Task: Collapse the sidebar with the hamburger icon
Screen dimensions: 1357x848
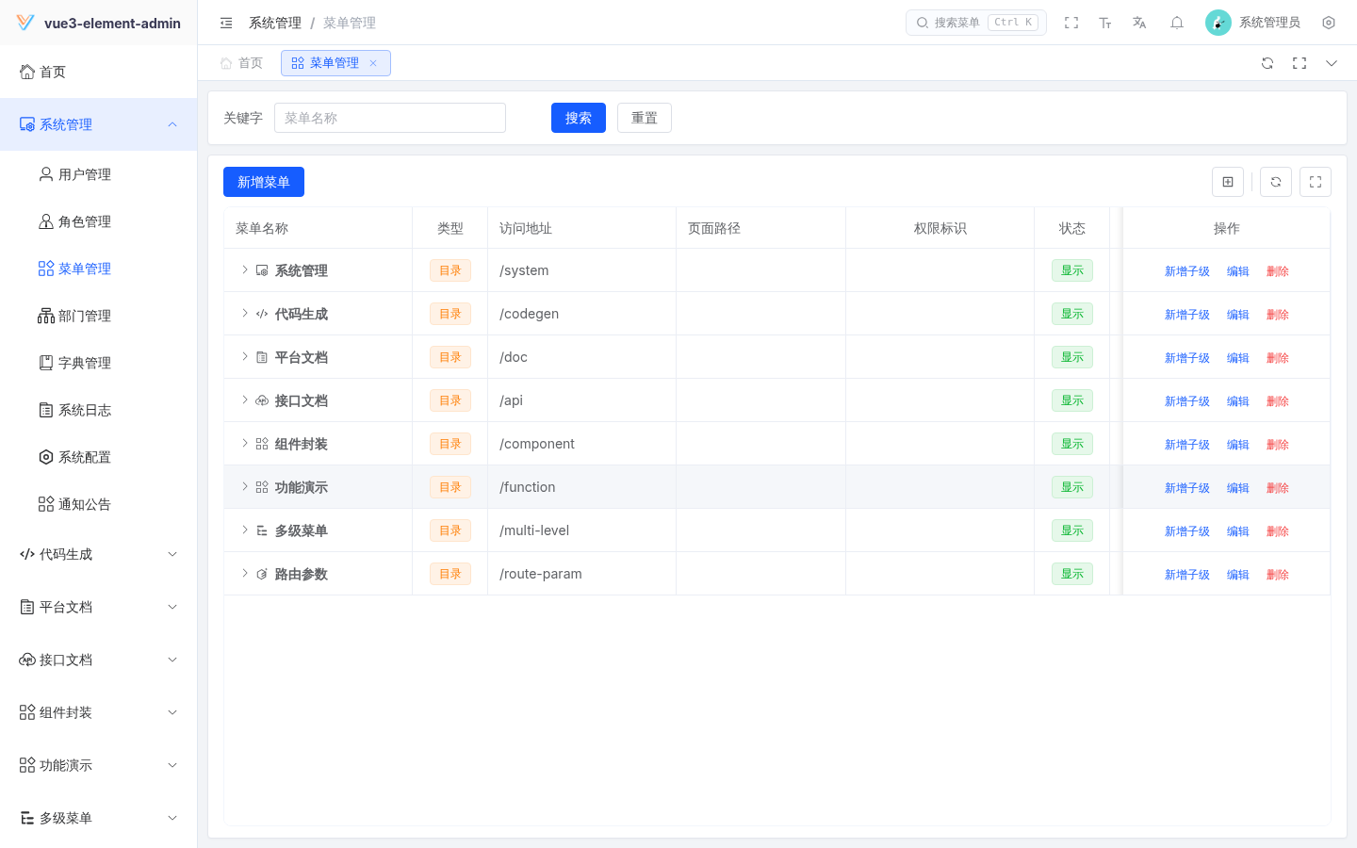Action: click(x=226, y=23)
